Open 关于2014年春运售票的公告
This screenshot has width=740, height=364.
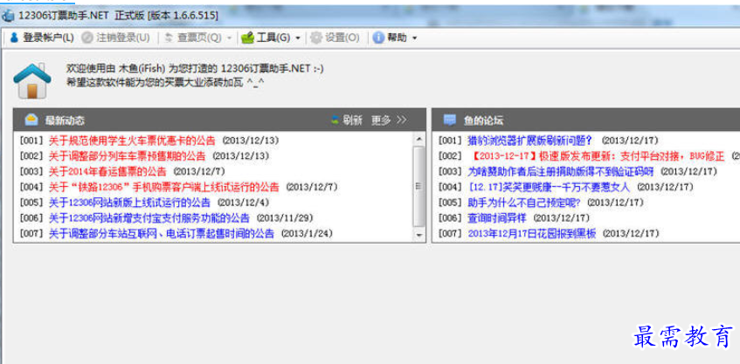107,172
